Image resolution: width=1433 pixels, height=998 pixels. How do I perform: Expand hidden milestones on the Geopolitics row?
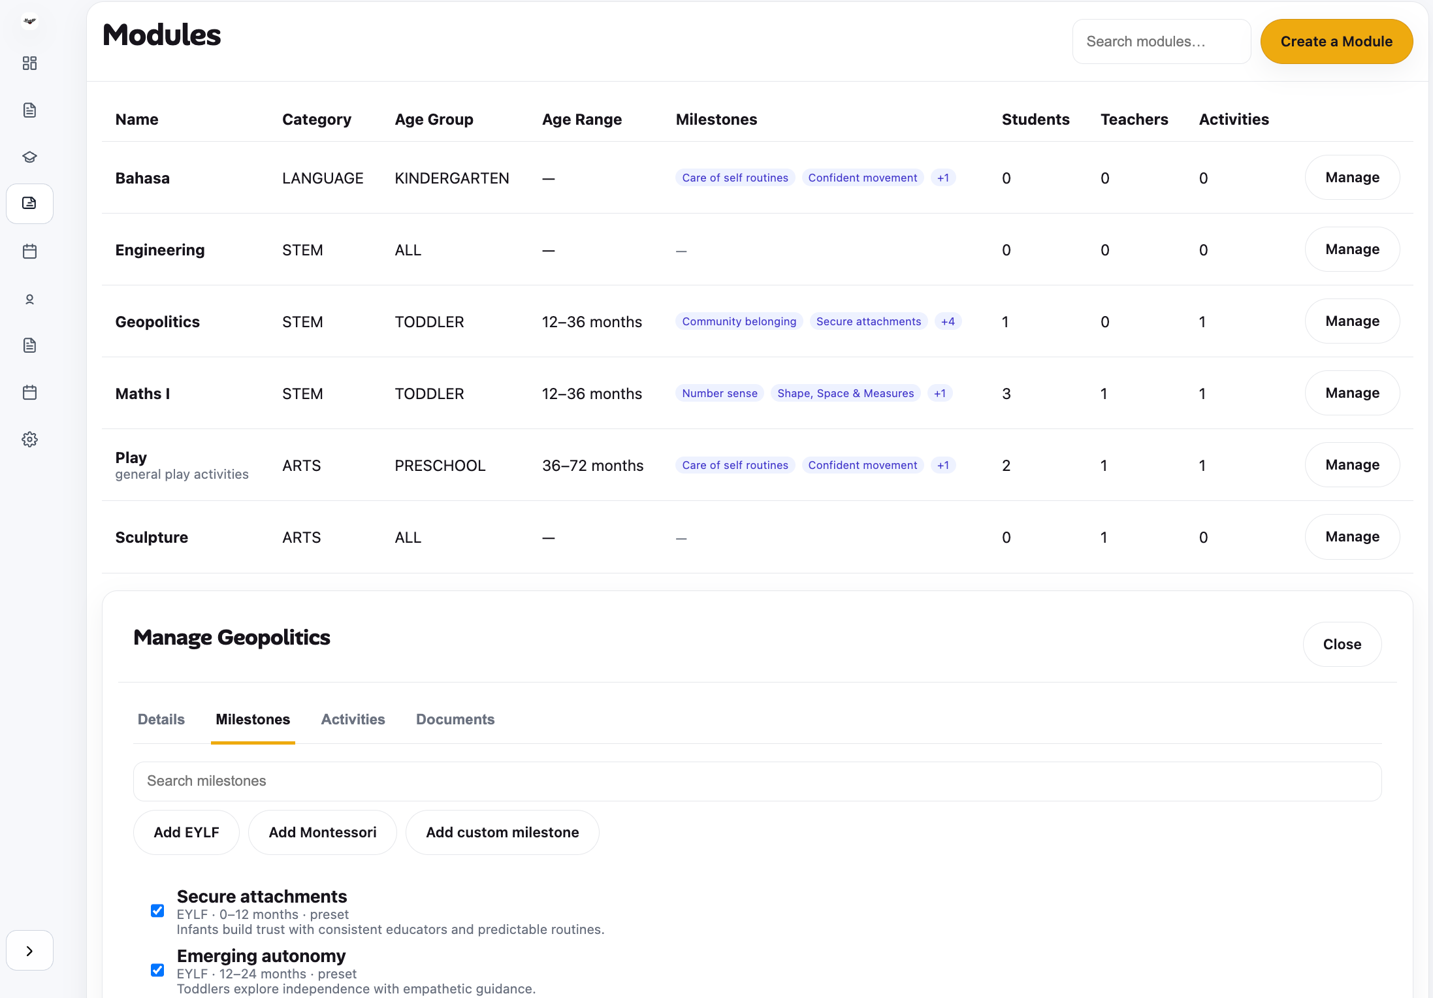pyautogui.click(x=948, y=321)
